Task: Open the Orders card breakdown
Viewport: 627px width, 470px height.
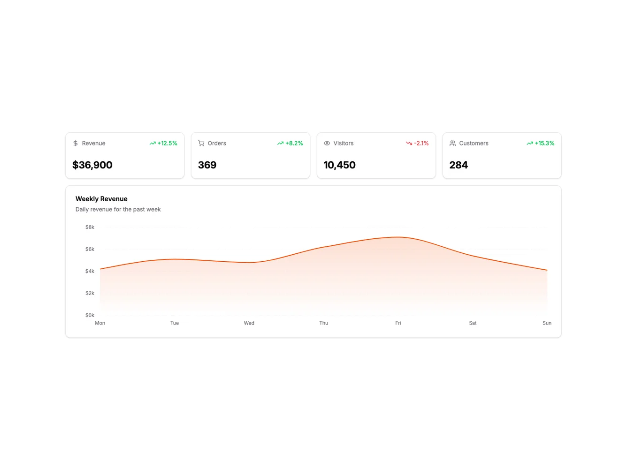Action: pyautogui.click(x=250, y=155)
